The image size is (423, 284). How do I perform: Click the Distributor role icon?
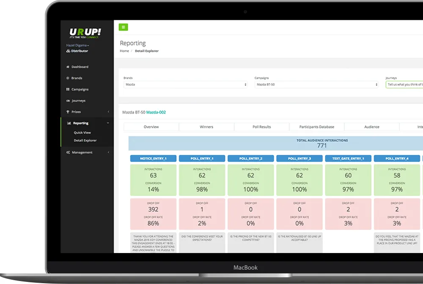point(68,51)
